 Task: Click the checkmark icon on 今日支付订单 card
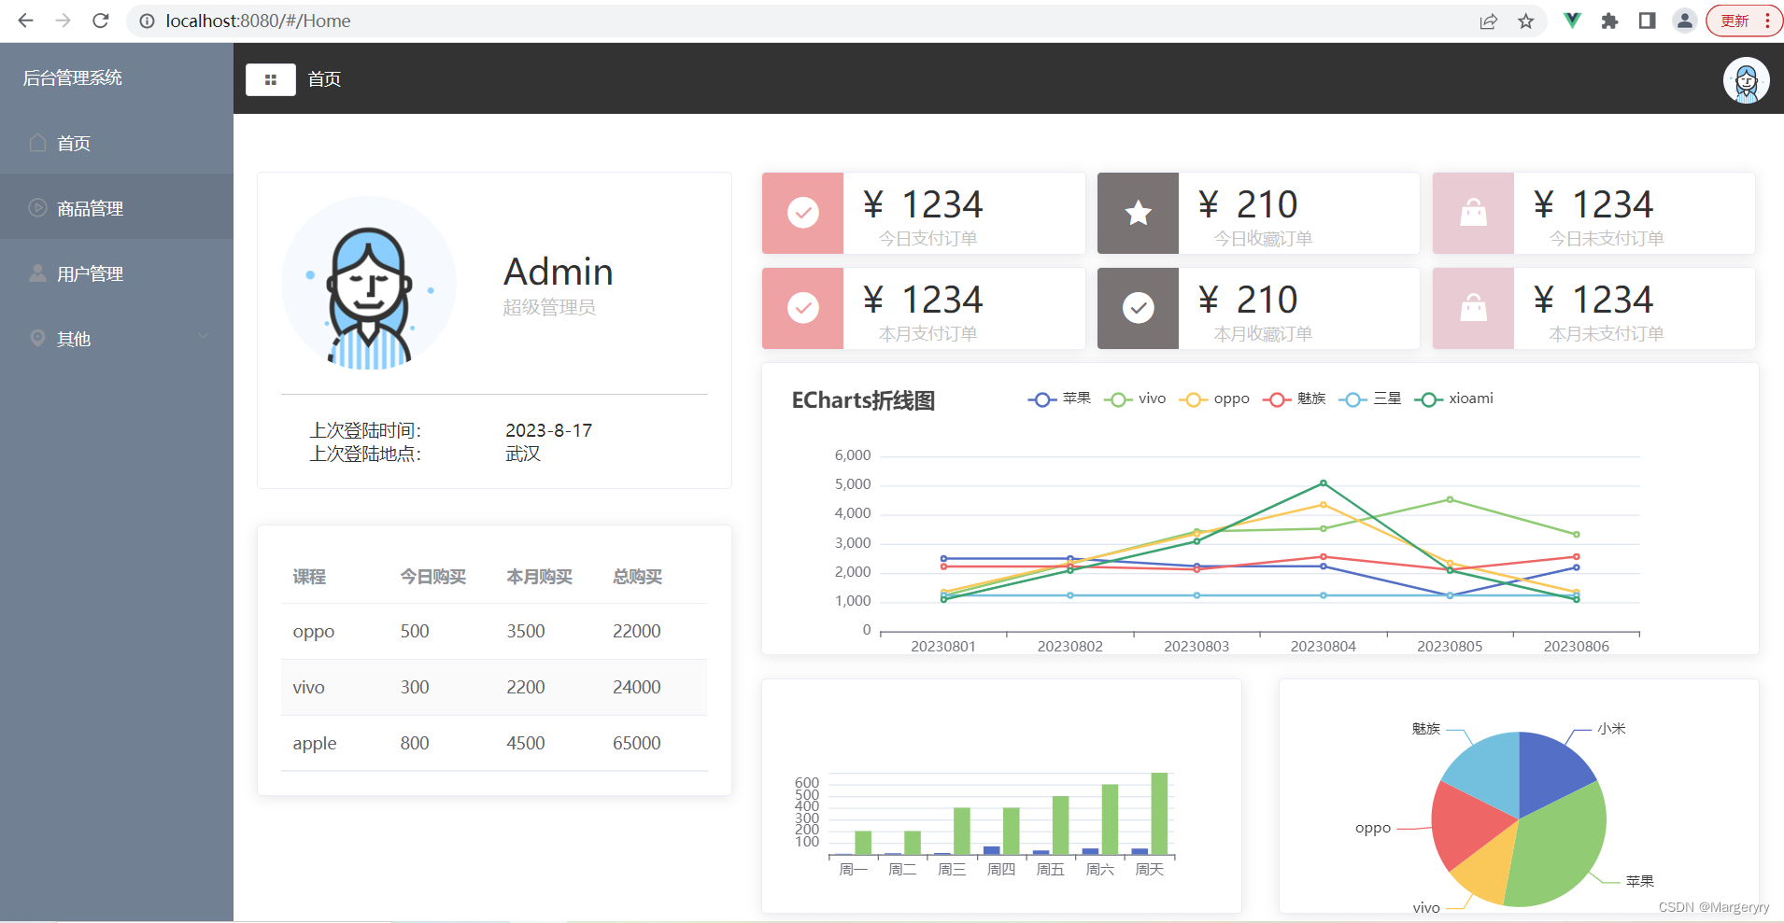[x=801, y=213]
